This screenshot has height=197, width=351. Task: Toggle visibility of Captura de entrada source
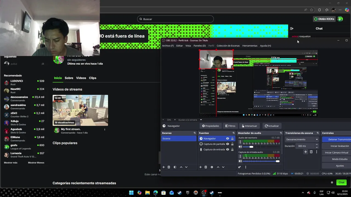click(x=228, y=150)
